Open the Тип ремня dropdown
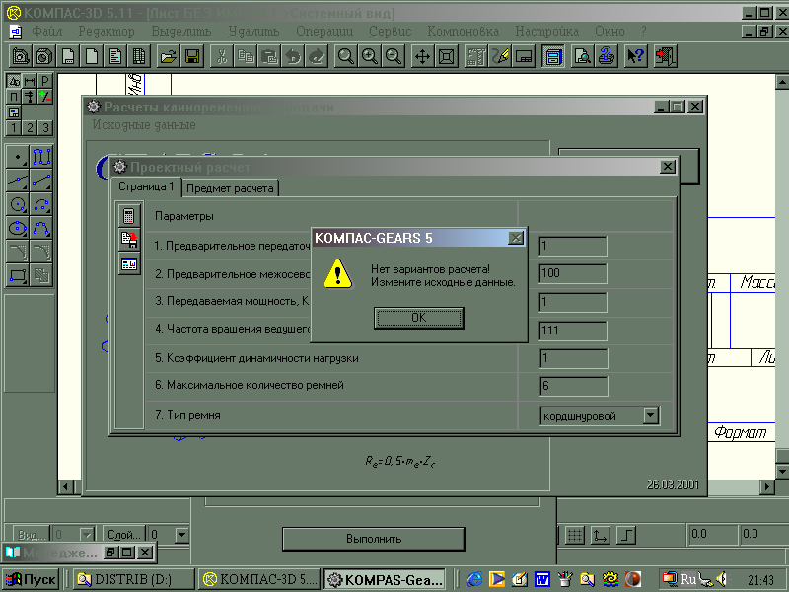This screenshot has height=592, width=789. pyautogui.click(x=651, y=415)
